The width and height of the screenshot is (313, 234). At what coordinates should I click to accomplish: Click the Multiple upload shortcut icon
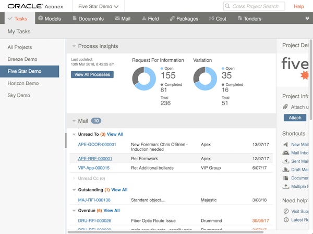coord(286,187)
